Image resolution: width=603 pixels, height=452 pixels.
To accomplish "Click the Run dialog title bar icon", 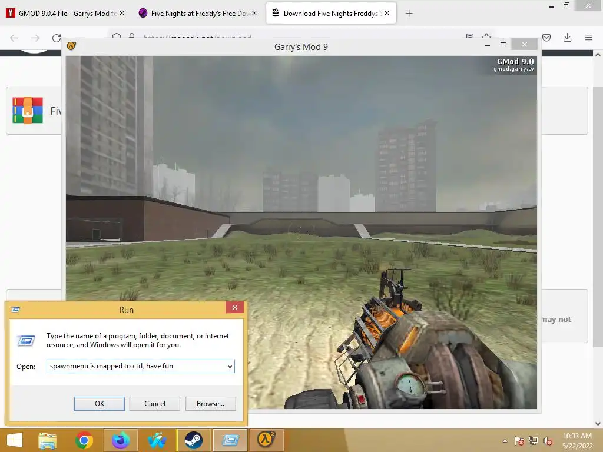I will tap(15, 310).
